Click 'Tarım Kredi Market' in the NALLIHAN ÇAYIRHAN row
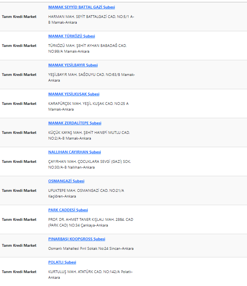 (x=19, y=162)
